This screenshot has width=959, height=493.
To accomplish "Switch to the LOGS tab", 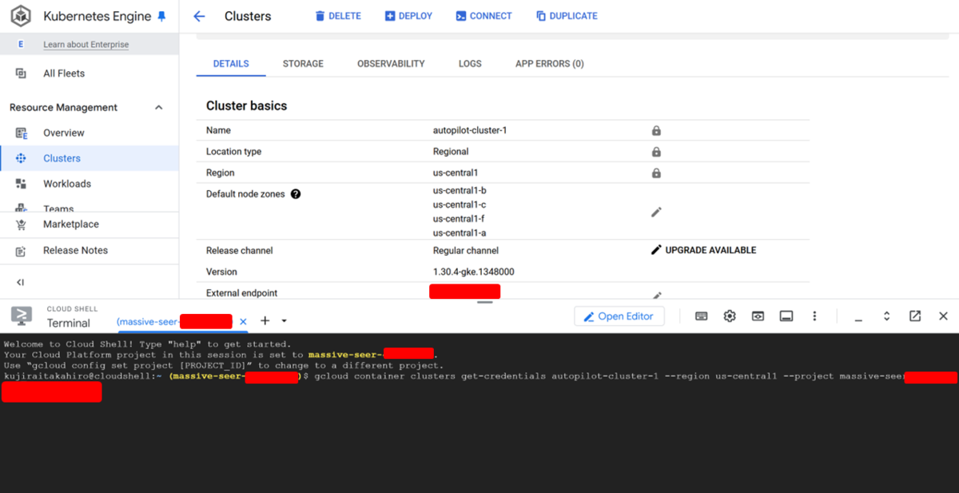I will [x=470, y=64].
